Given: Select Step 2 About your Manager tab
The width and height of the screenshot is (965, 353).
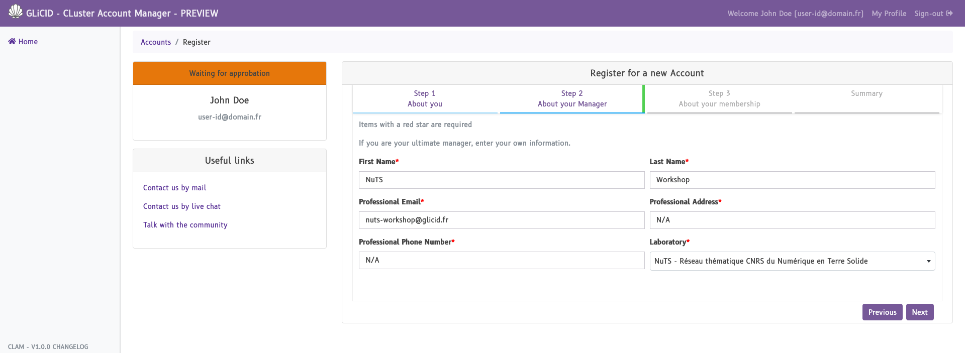Looking at the screenshot, I should [572, 98].
